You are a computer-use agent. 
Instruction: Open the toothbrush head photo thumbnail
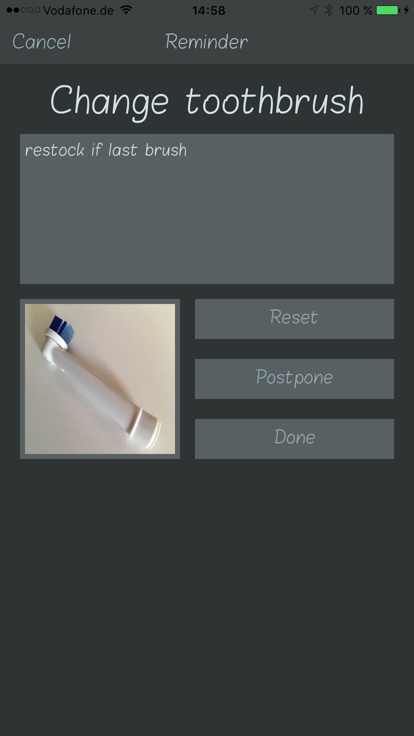pyautogui.click(x=100, y=379)
